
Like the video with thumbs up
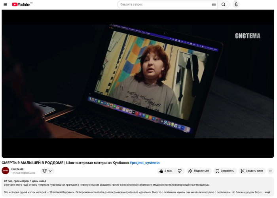pyautogui.click(x=166, y=171)
